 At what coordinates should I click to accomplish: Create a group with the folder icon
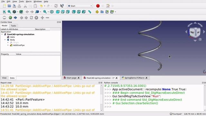click(102, 12)
